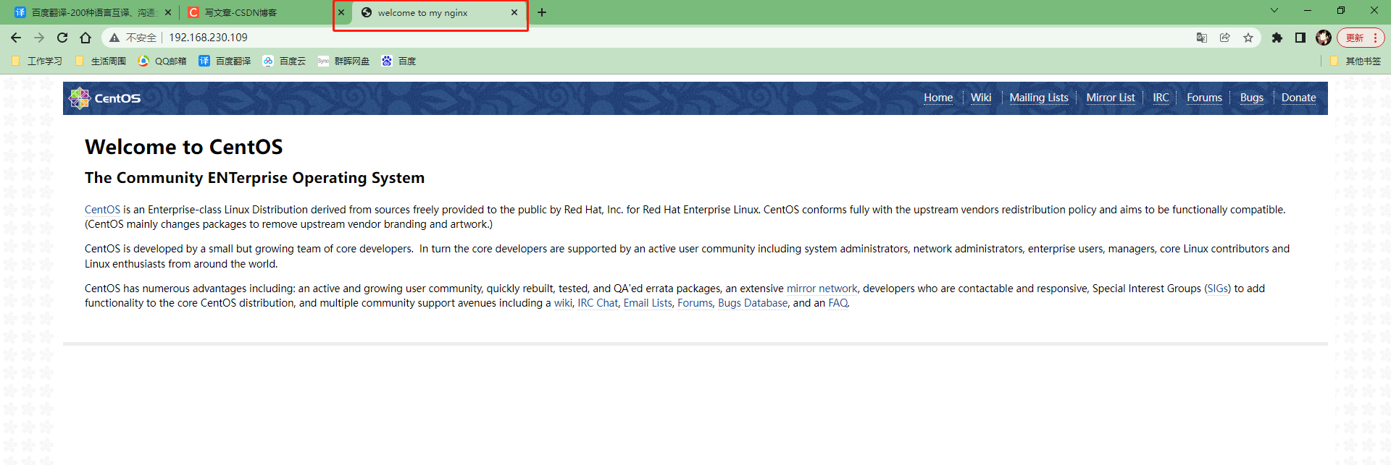Open the Bugs Database link
Screen dimensions: 1391x465
coord(753,303)
